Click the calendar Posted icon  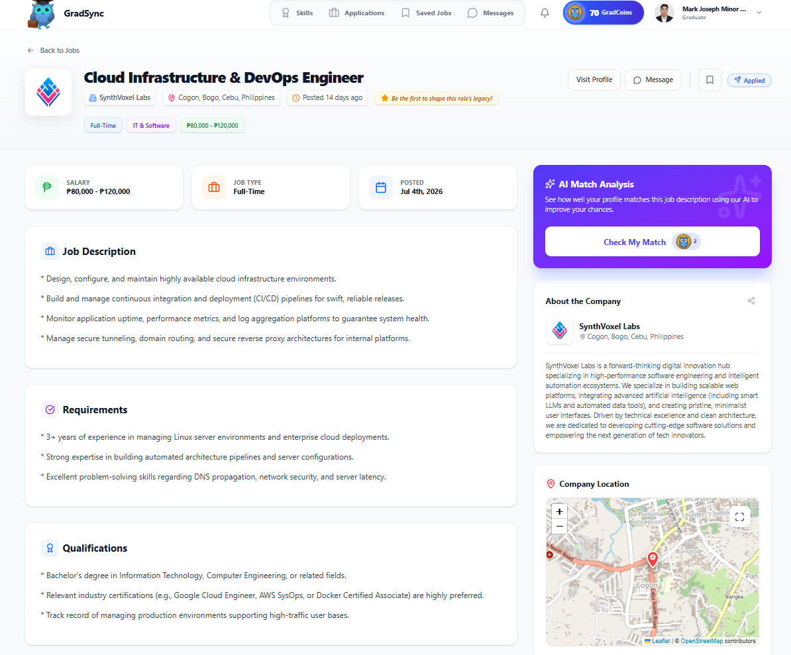(381, 187)
